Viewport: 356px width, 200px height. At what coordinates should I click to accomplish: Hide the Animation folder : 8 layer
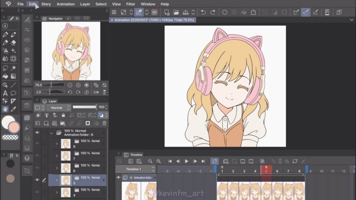tap(37, 133)
